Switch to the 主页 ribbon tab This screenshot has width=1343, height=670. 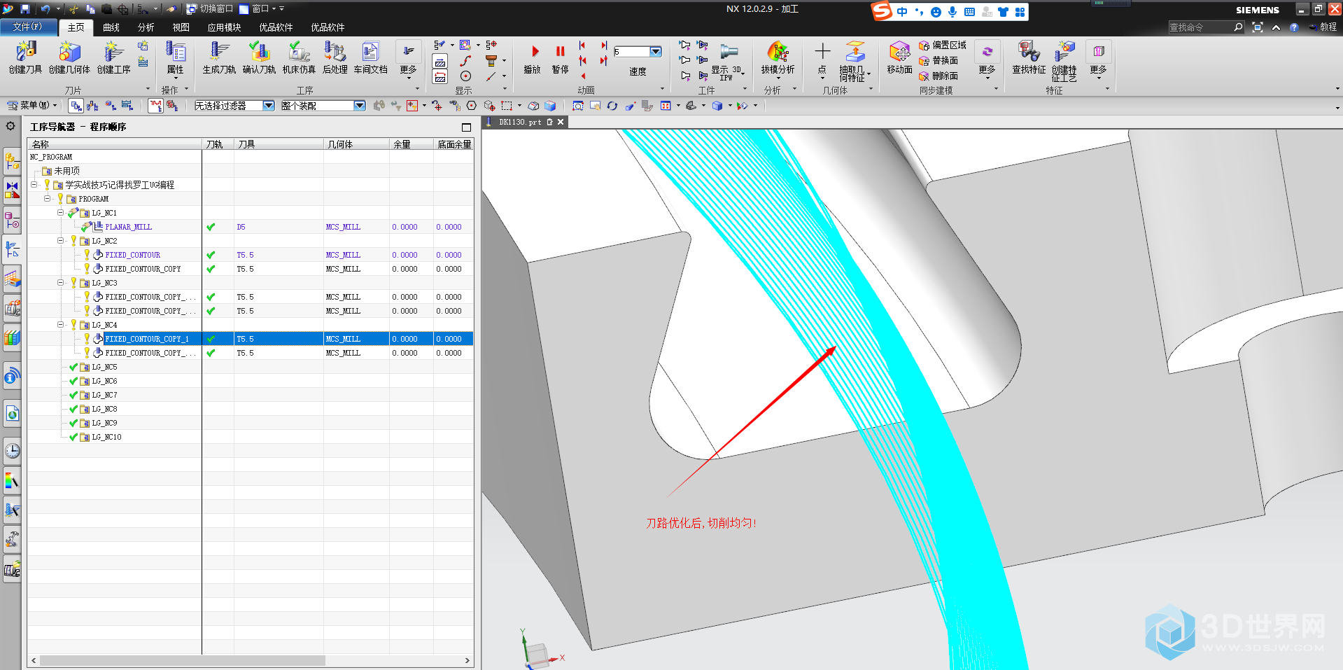click(x=76, y=27)
